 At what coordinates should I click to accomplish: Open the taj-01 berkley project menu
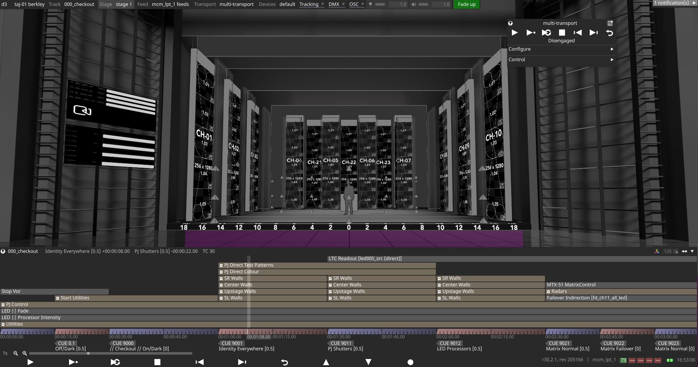pos(29,4)
